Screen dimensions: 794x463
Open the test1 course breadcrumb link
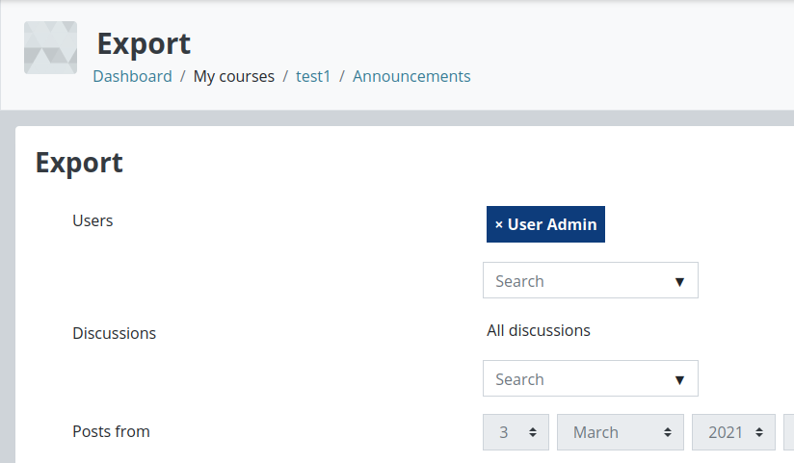[313, 76]
